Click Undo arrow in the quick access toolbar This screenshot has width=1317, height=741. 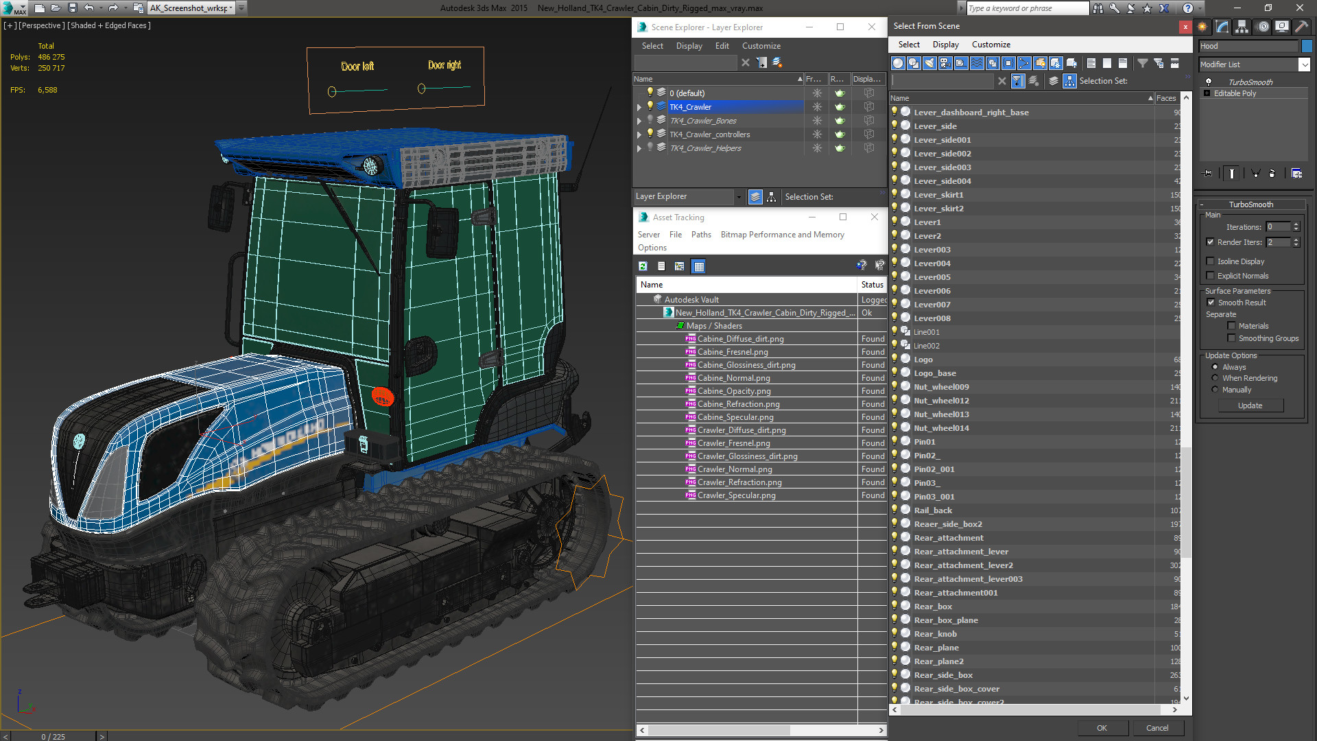pyautogui.click(x=89, y=8)
